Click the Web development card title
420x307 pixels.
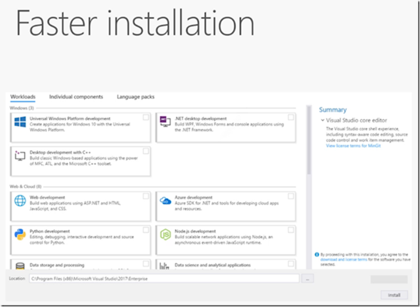pyautogui.click(x=47, y=197)
